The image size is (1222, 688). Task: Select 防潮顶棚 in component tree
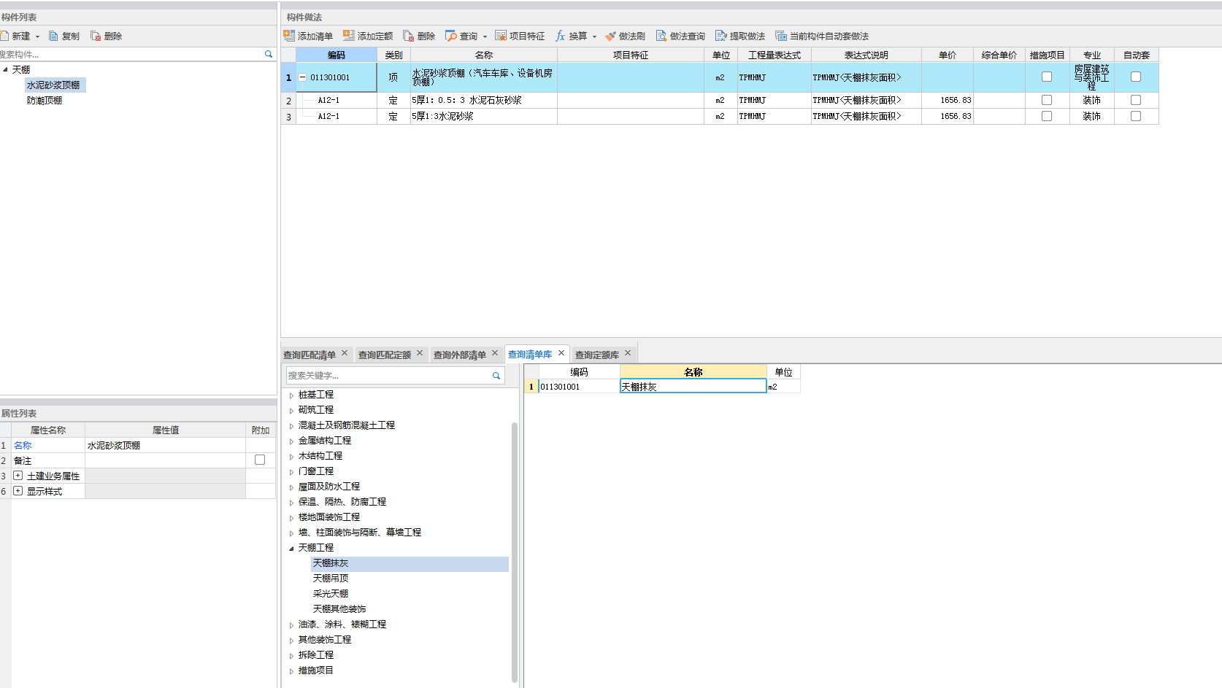point(45,101)
